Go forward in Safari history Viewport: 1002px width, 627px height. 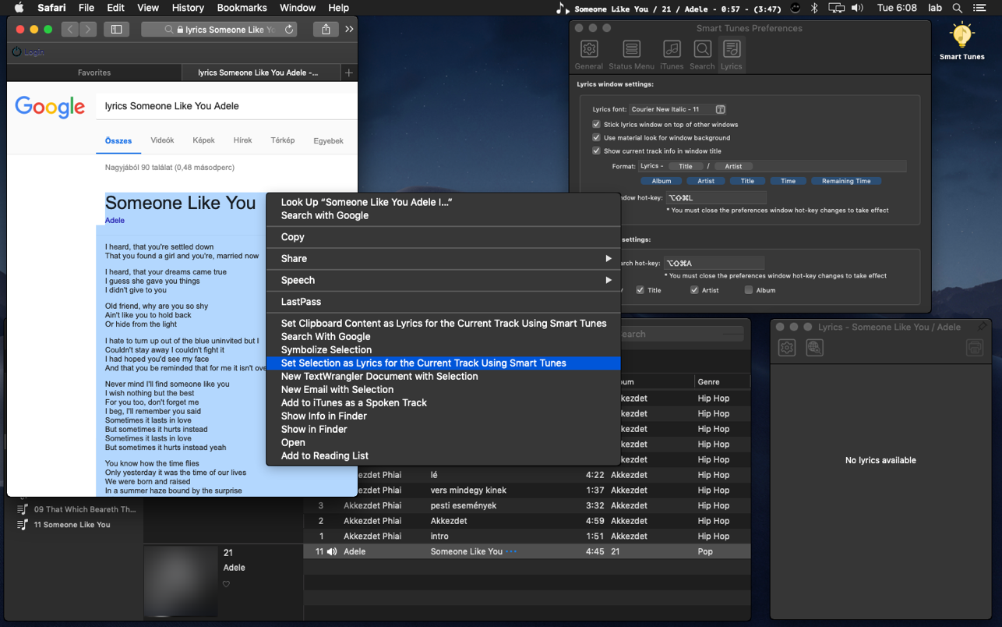(87, 29)
